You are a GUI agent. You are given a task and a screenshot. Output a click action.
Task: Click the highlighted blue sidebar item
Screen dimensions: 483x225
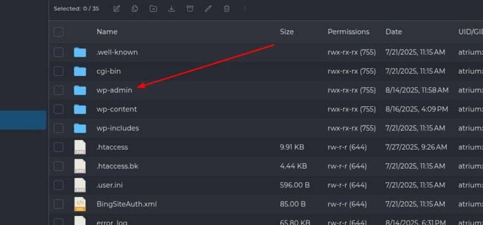pyautogui.click(x=23, y=120)
